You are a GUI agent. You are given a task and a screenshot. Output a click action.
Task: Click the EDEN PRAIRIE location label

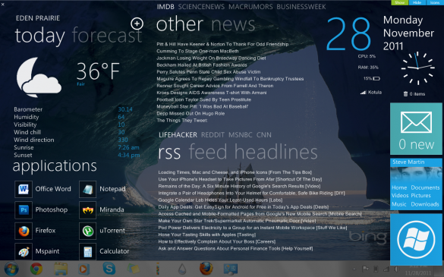click(x=38, y=18)
